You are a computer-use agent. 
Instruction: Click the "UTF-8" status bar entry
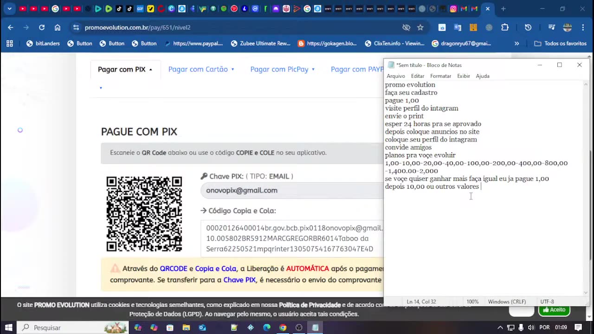tap(547, 302)
